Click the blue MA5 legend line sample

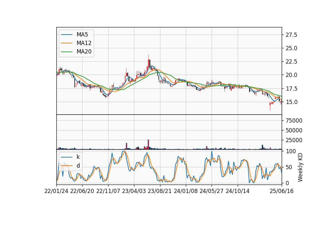pos(67,35)
